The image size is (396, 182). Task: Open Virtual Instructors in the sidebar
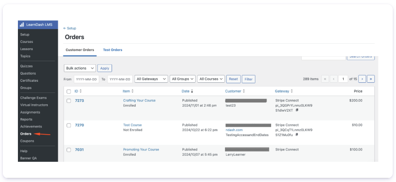(34, 105)
